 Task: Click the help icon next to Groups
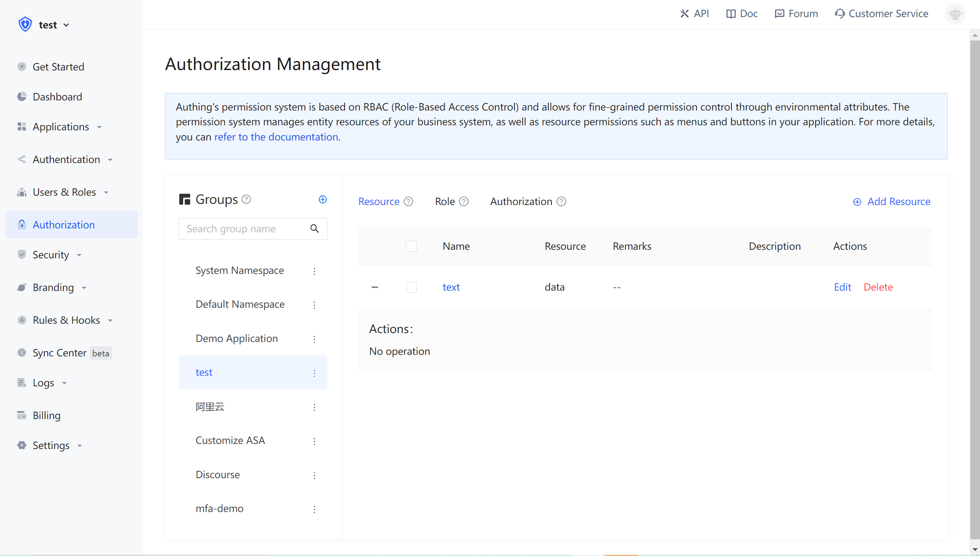(x=246, y=200)
